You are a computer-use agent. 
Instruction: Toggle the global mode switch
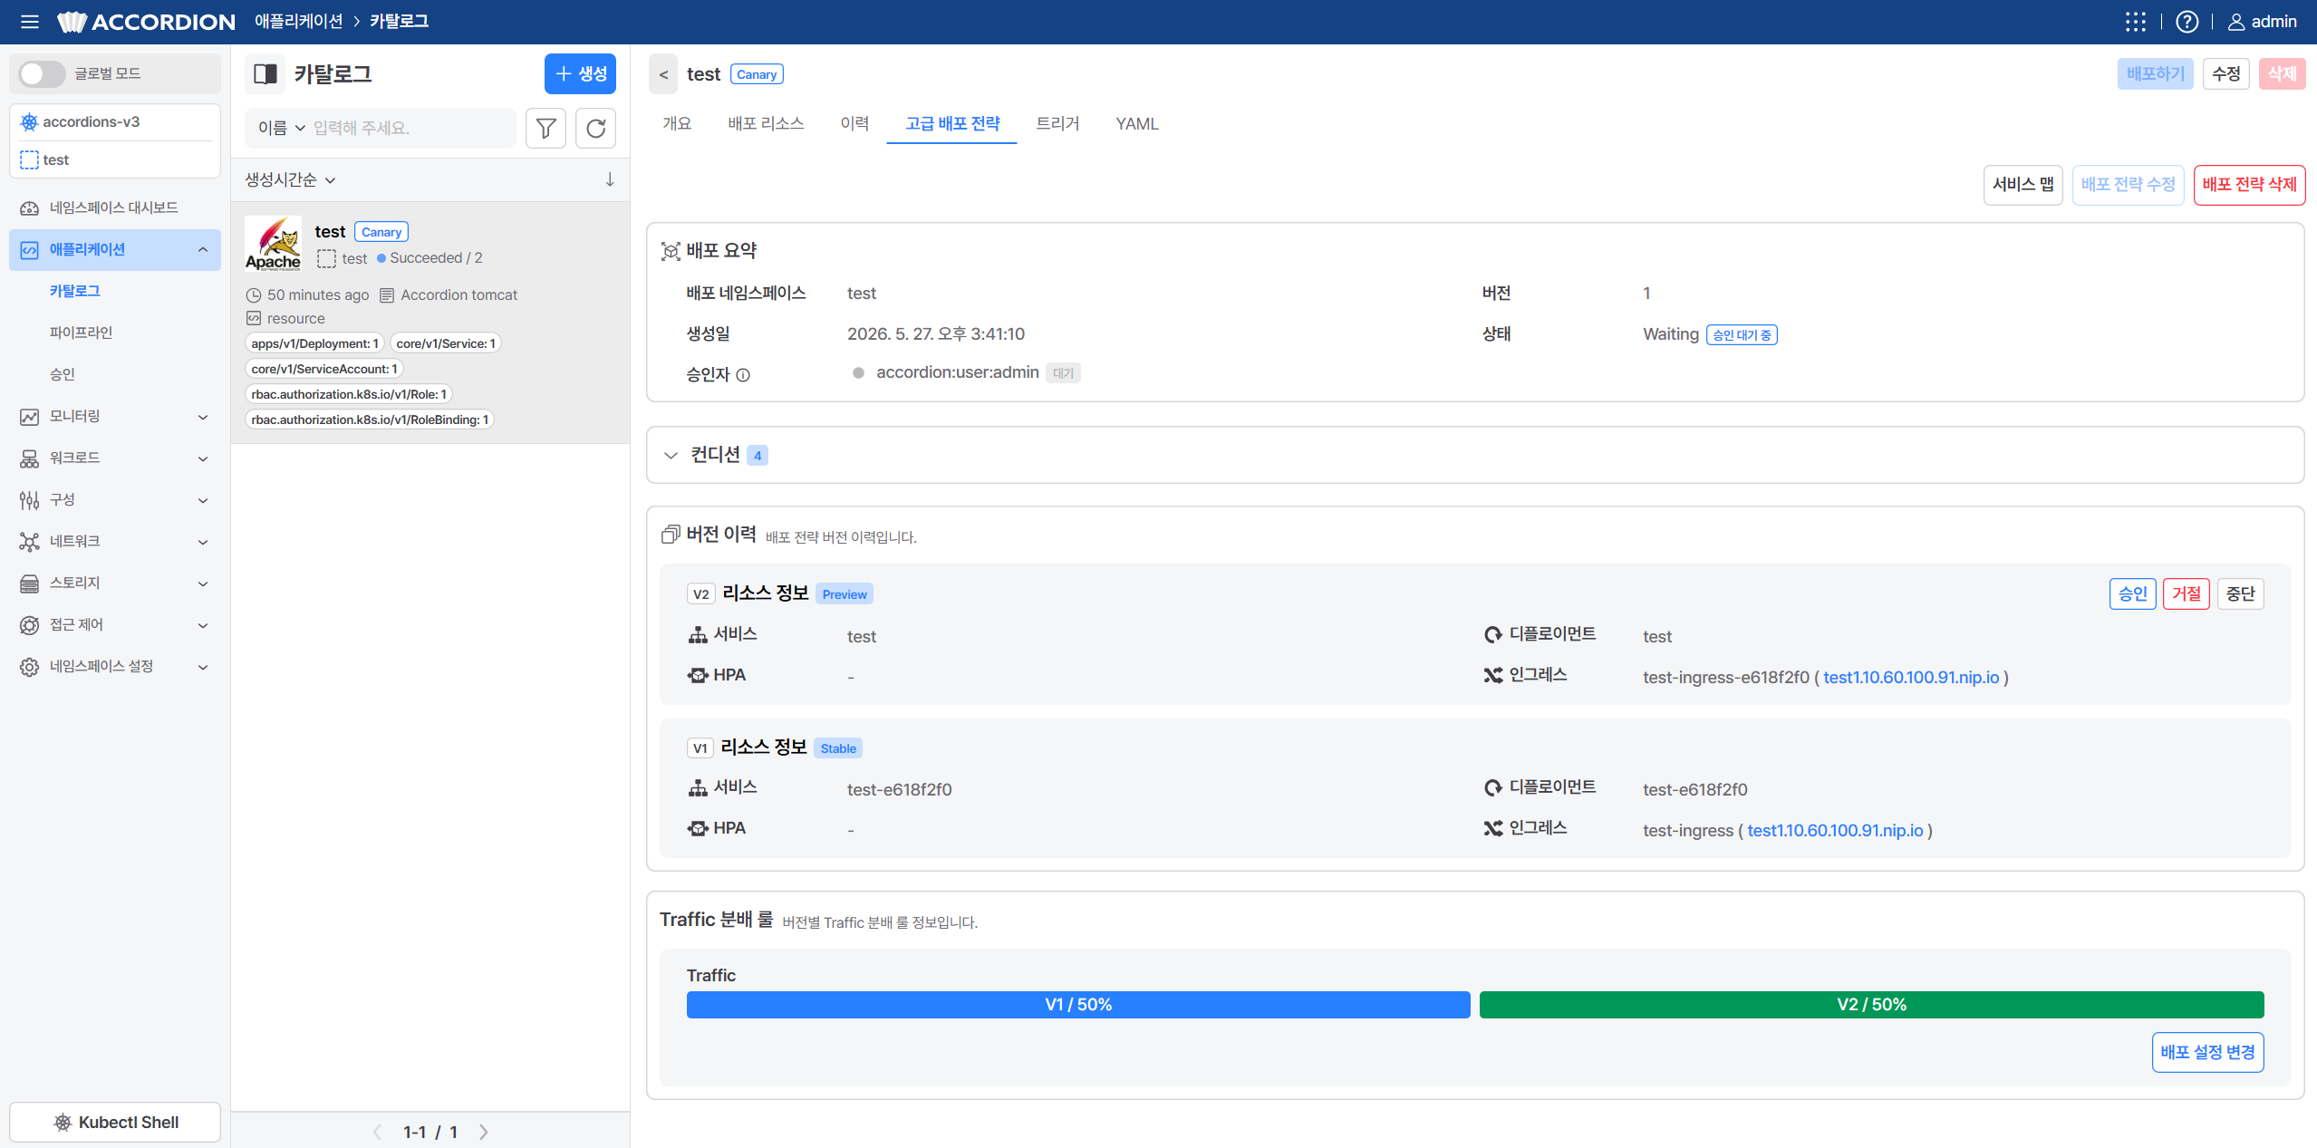tap(42, 73)
